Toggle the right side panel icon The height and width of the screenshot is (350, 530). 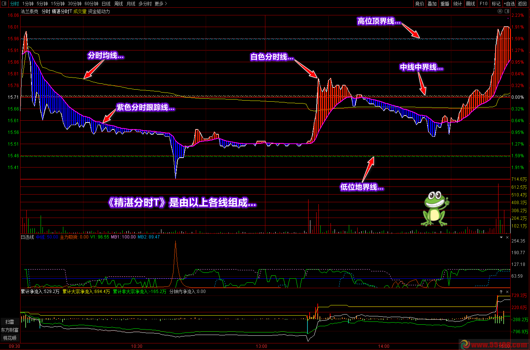(x=507, y=11)
